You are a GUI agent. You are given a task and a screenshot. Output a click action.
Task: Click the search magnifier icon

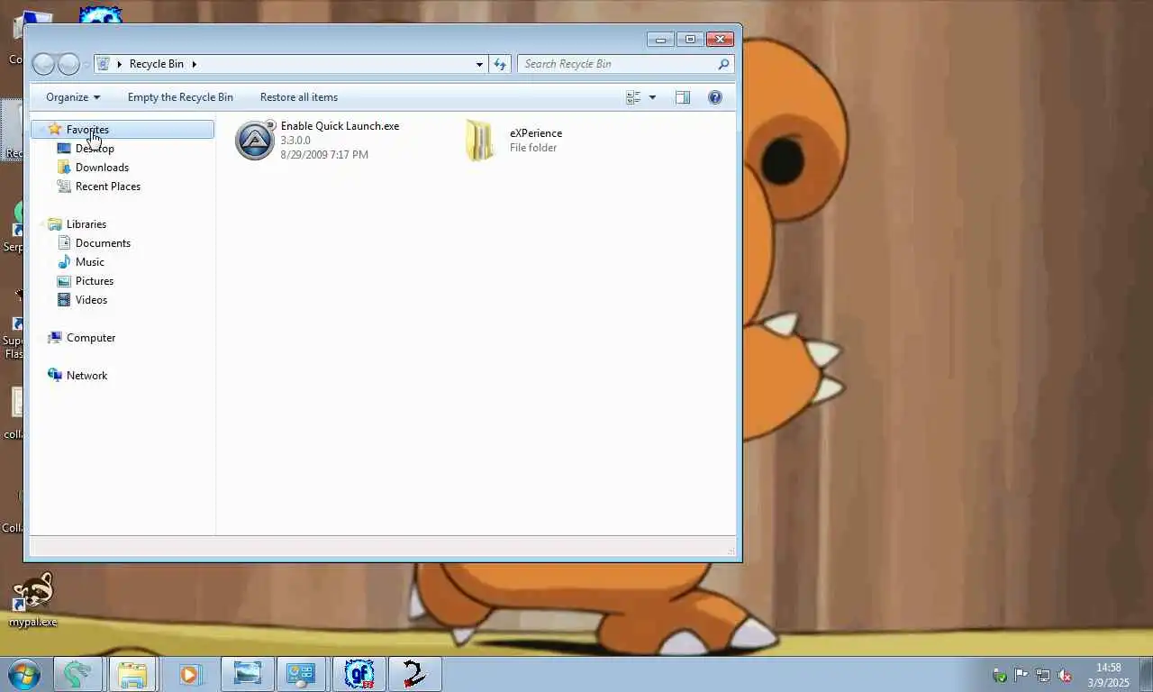(x=723, y=64)
